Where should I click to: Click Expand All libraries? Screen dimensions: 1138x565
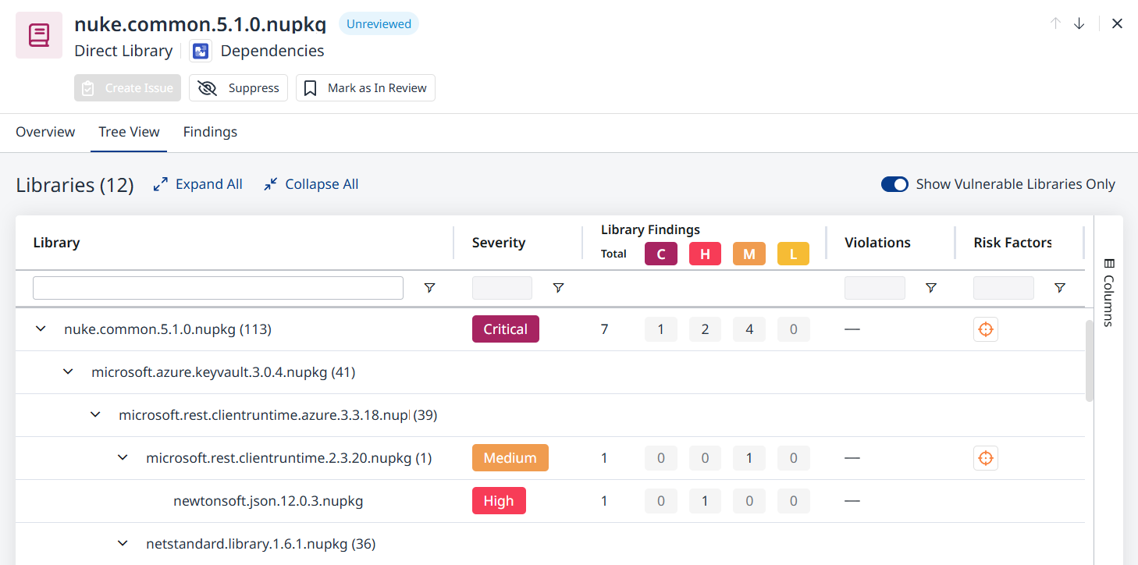198,184
